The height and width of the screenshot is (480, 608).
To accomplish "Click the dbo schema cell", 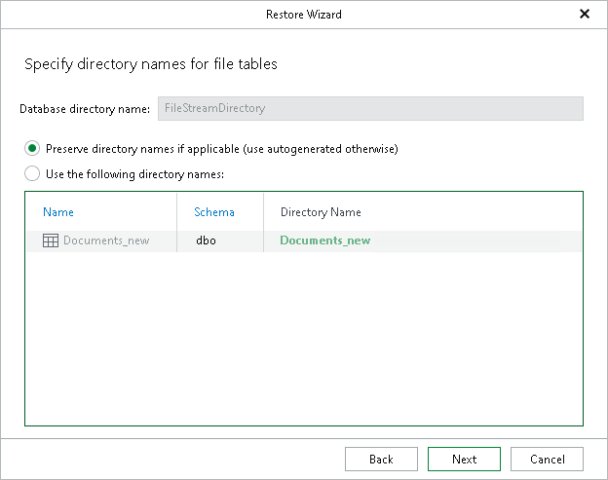I will [x=205, y=240].
